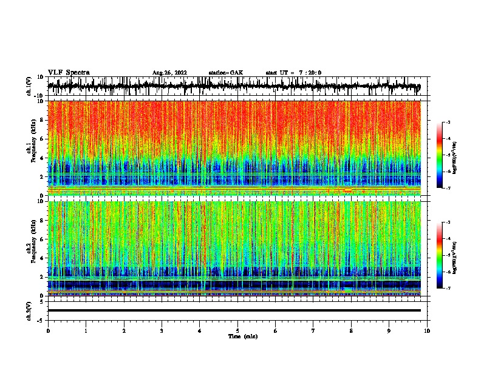The height and width of the screenshot is (371, 481).
Task: Click the ch.2 color scale bar
Action: click(440, 255)
